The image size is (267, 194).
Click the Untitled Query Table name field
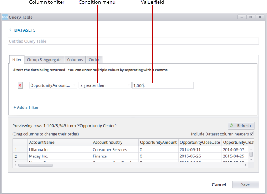coord(133,41)
